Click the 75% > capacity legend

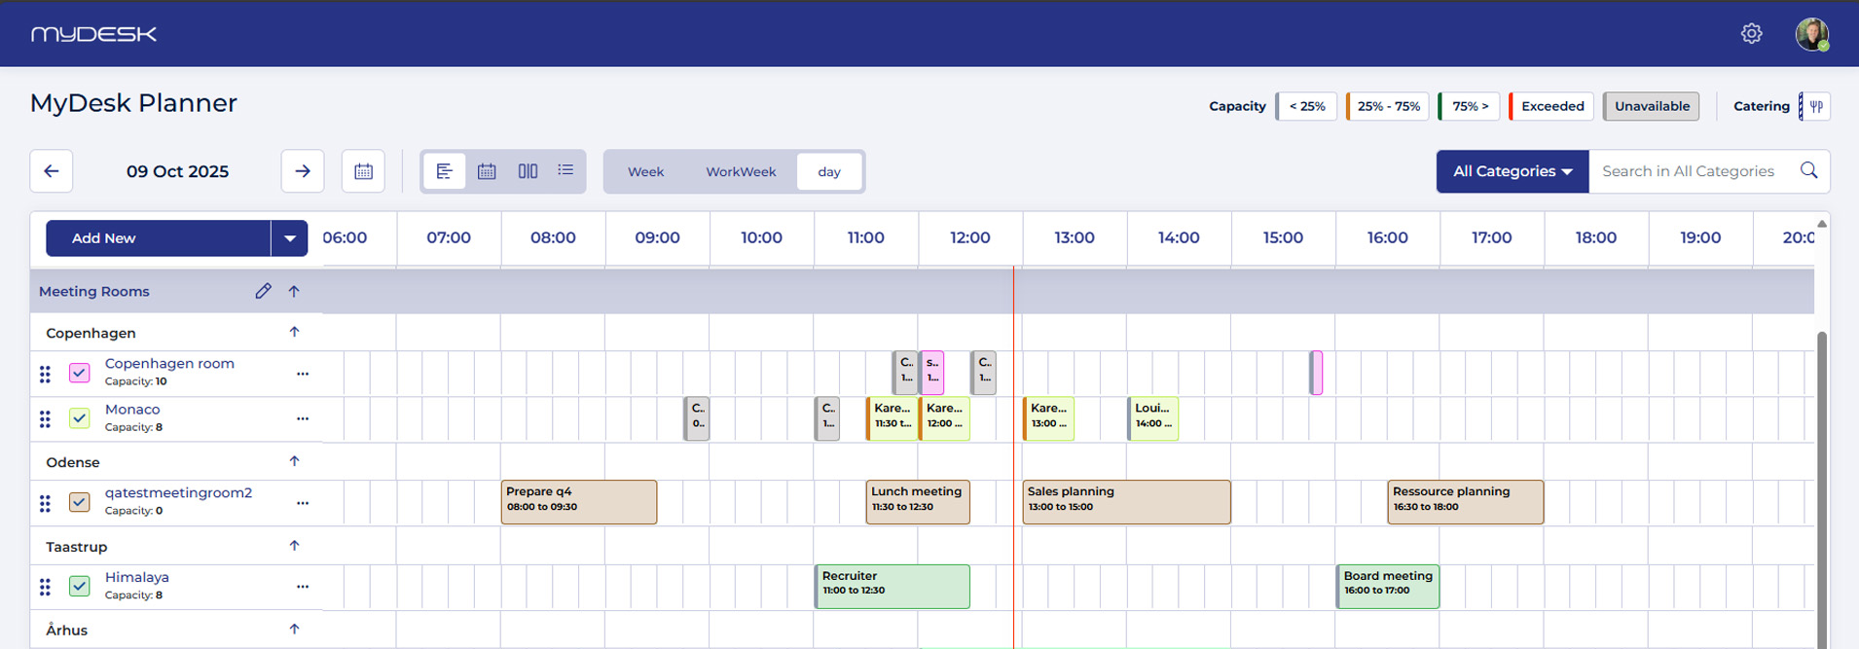(1470, 106)
